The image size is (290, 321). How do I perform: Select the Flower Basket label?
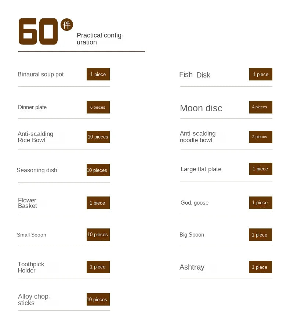[x=27, y=203]
